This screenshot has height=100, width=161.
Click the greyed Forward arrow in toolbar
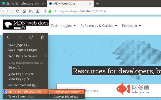coord(11,11)
